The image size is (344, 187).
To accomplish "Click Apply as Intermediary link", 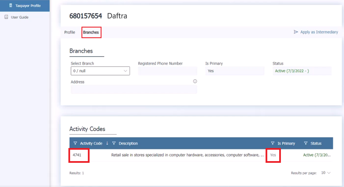I will (319, 32).
